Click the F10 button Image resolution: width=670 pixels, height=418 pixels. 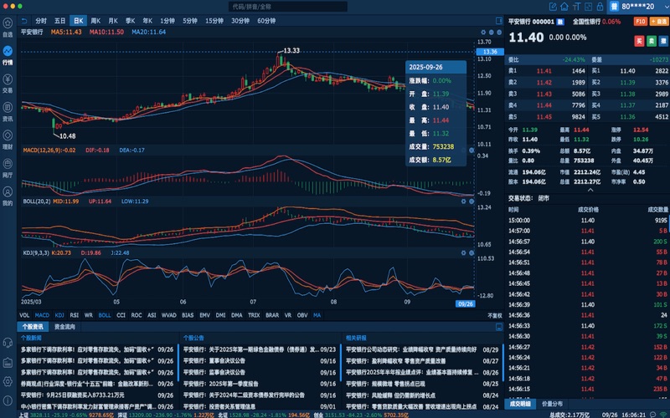pos(641,21)
